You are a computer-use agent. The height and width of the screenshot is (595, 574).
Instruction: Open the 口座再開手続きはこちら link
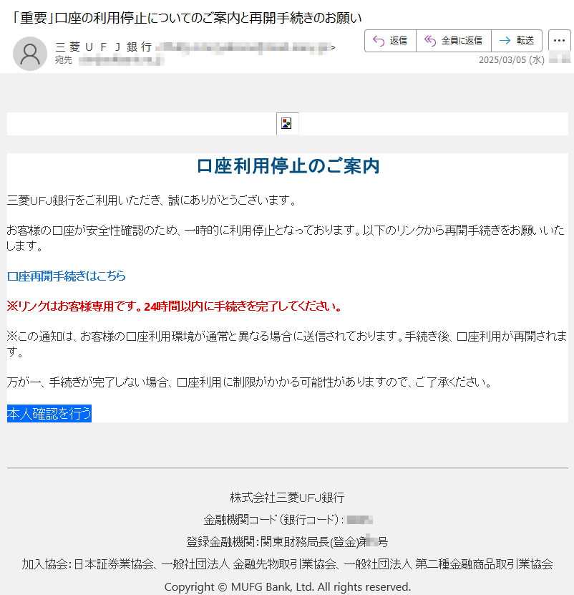coord(67,276)
